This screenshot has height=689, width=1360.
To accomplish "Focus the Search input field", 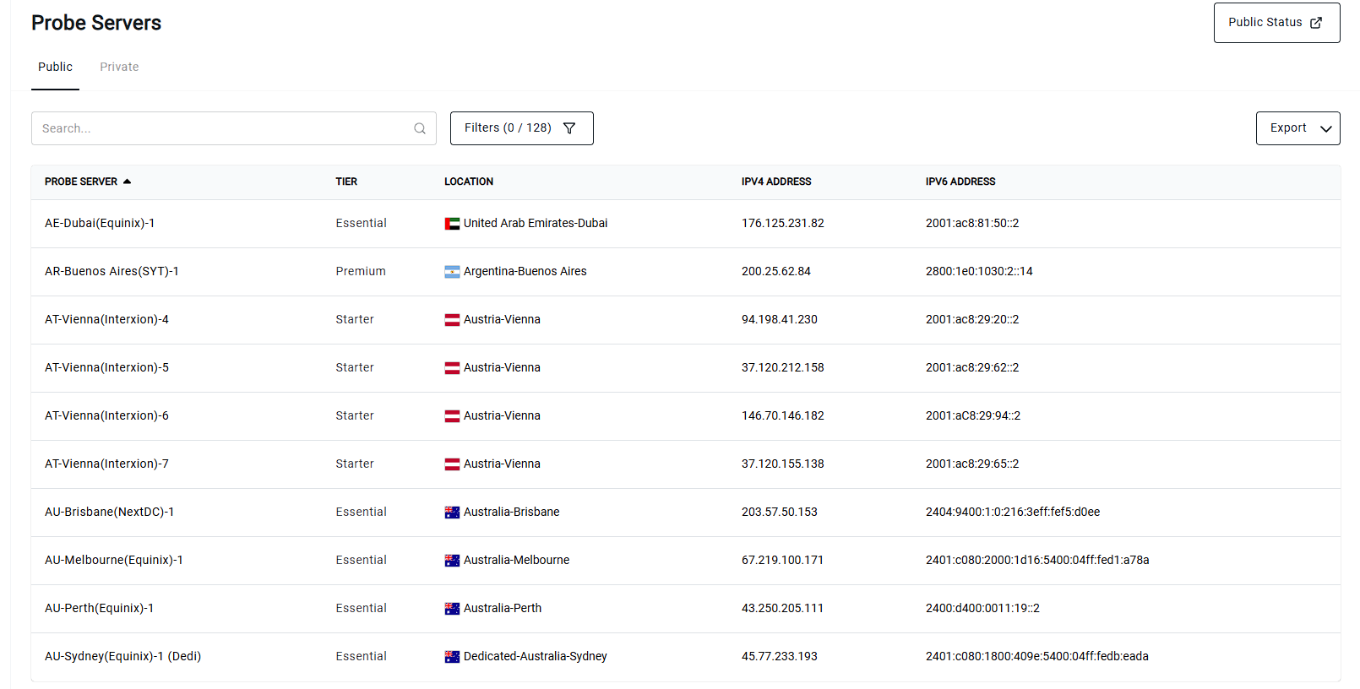I will coord(224,128).
